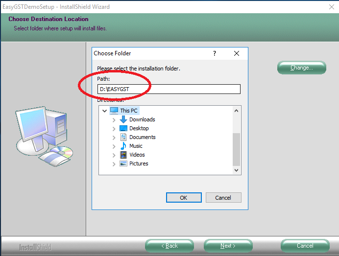Select the Music folder in tree

[x=136, y=146]
